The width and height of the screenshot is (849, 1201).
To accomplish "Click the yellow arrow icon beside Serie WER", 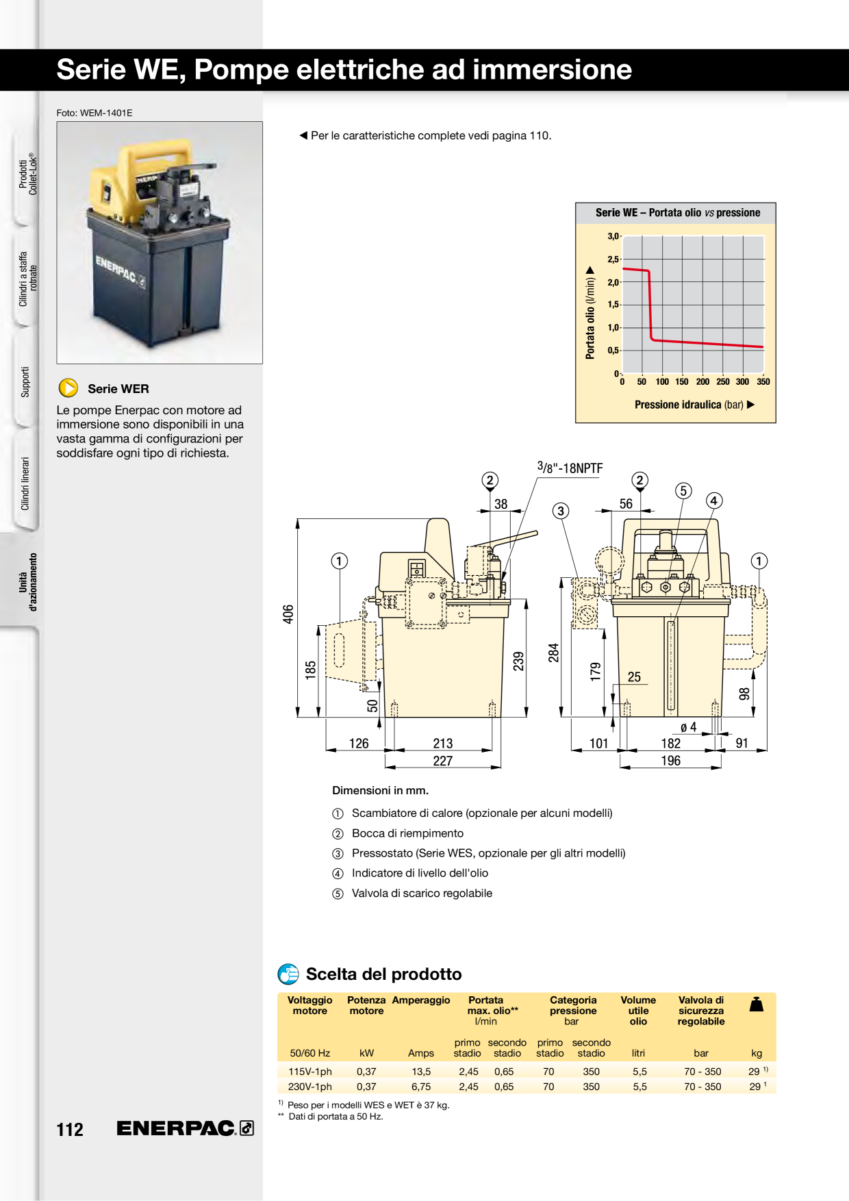I will coord(68,388).
